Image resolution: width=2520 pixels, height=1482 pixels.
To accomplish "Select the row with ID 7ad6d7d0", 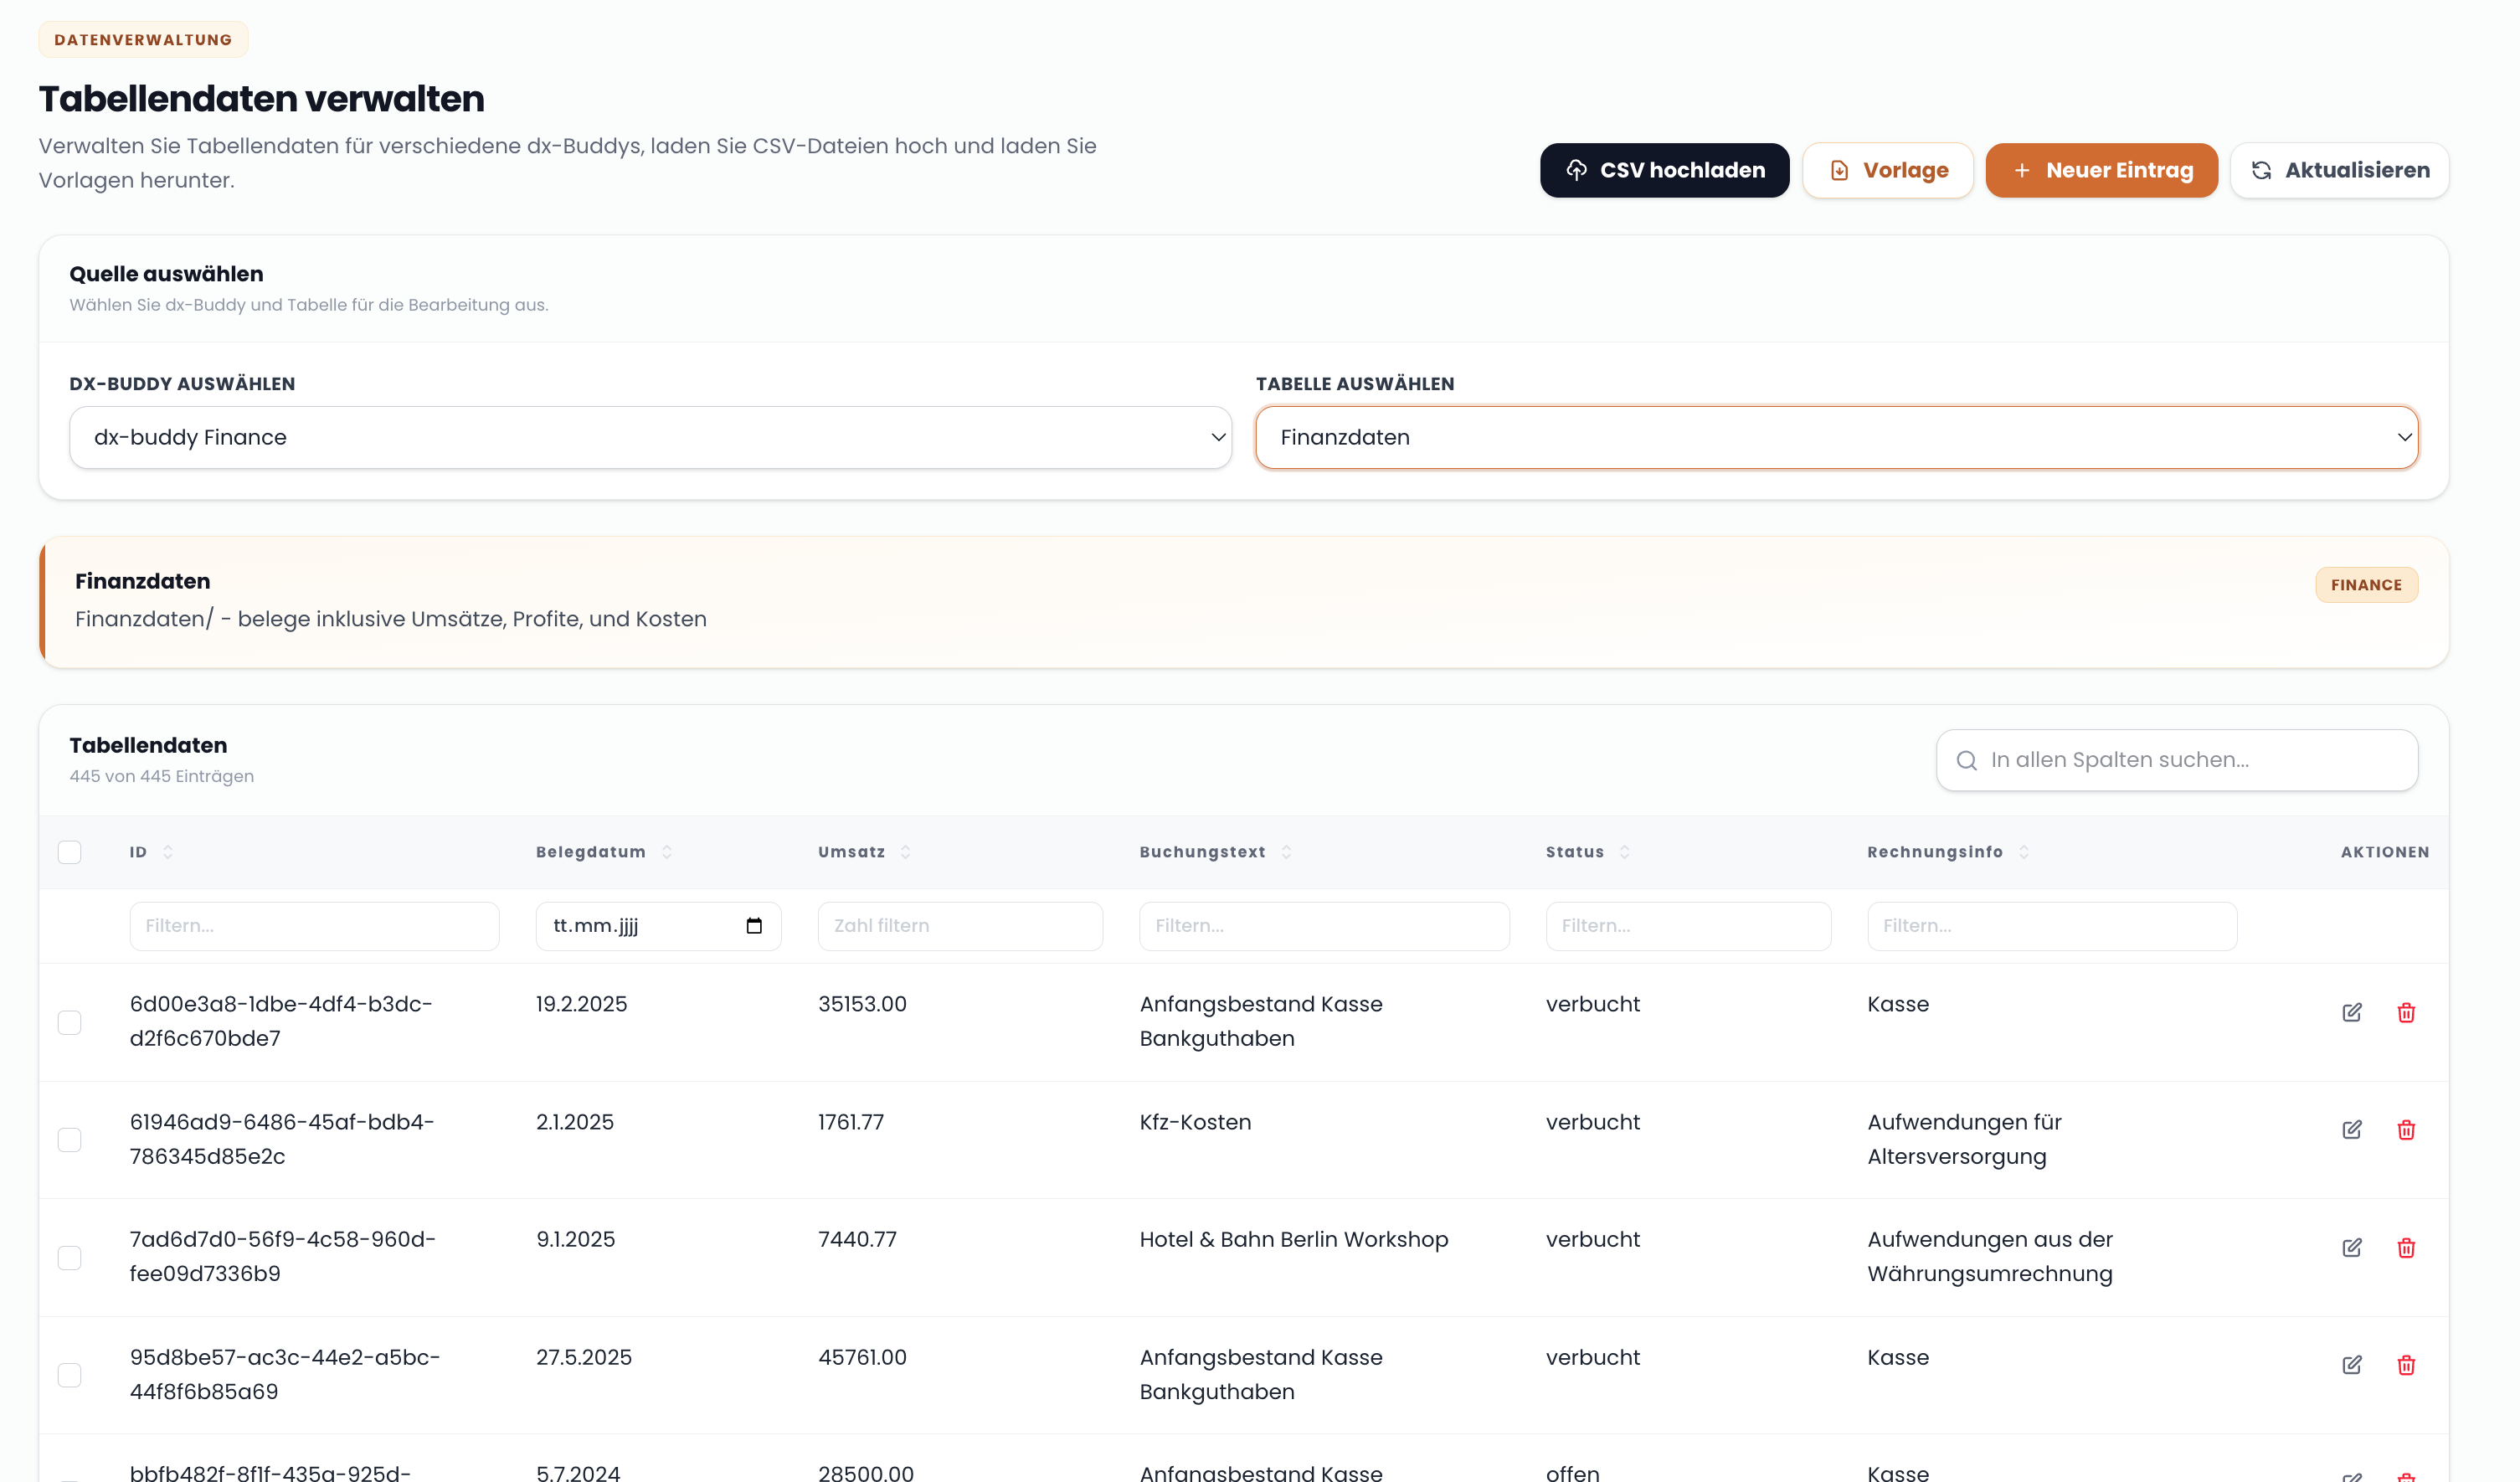I will (x=69, y=1257).
